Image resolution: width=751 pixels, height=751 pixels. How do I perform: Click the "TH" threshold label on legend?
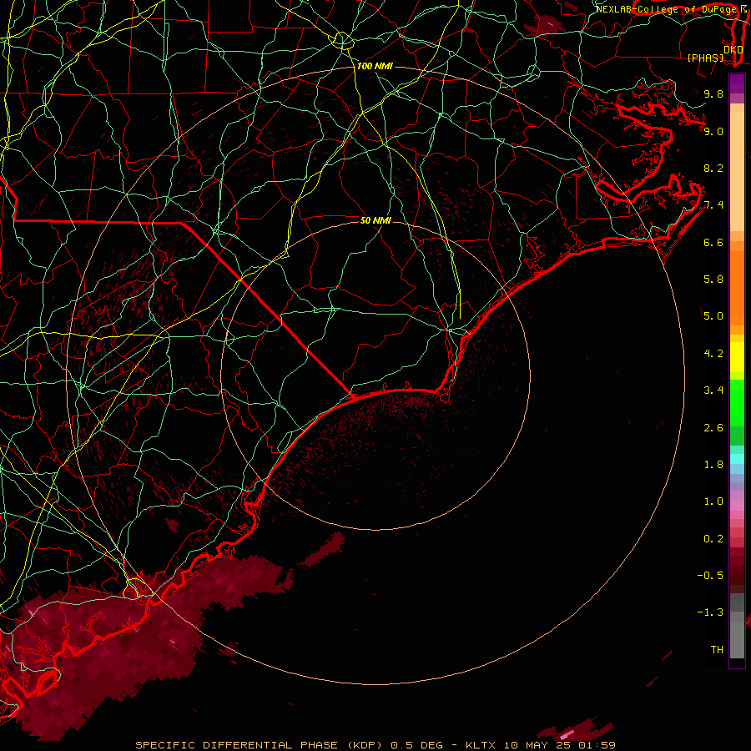tap(717, 650)
